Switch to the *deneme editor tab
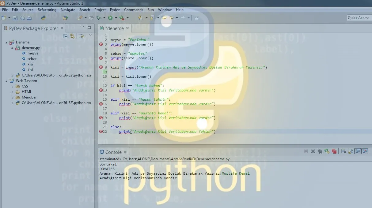372x208 pixels. (114, 28)
